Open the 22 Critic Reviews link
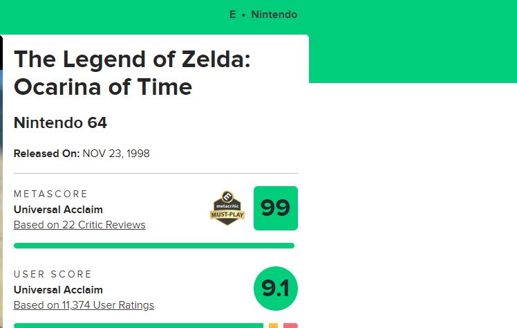Screen dimensions: 517x328 [79, 225]
